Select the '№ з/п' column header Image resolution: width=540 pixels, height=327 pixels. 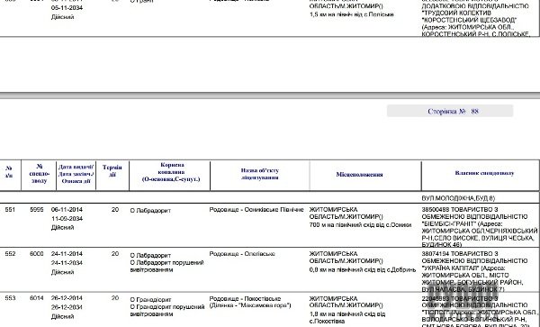point(9,171)
